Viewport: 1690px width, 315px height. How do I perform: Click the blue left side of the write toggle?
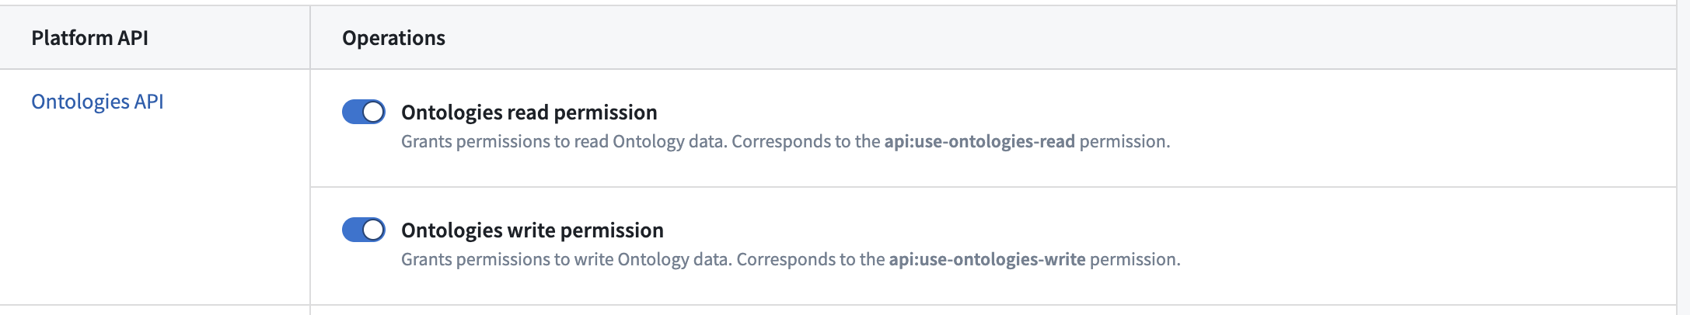coord(352,230)
